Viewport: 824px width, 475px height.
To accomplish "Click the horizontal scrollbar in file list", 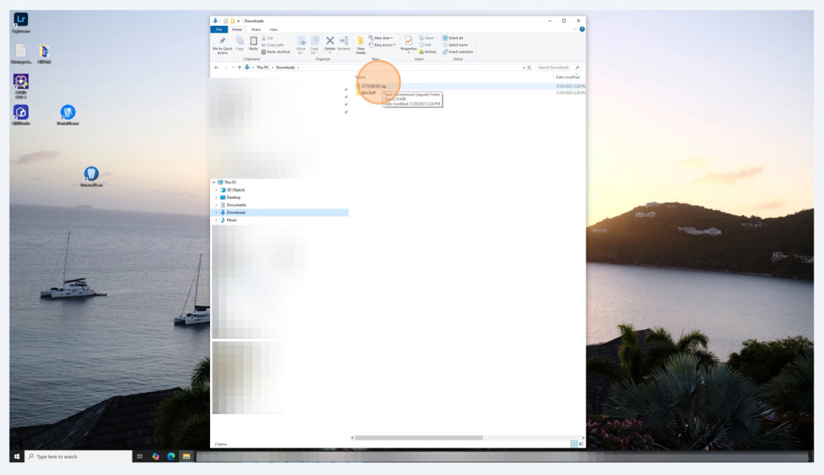I will 418,438.
